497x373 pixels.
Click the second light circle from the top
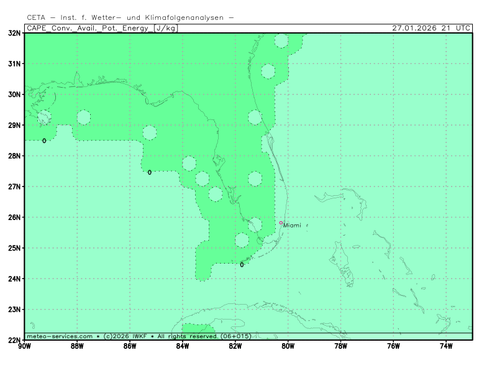[268, 71]
